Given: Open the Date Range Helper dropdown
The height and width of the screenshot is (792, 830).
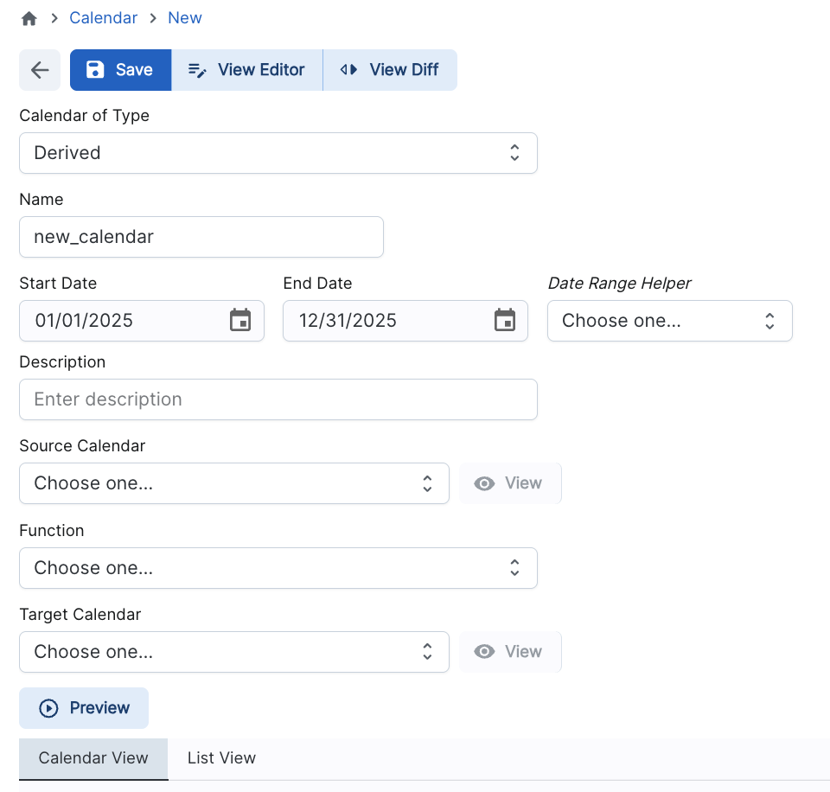Looking at the screenshot, I should [x=669, y=321].
